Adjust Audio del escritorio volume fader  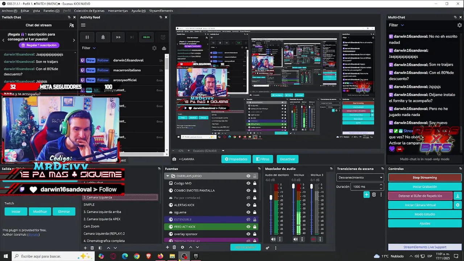(x=271, y=197)
